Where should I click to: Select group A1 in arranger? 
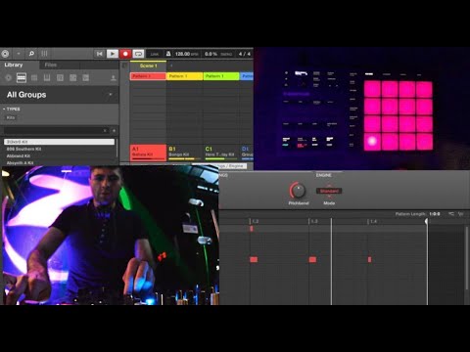(148, 153)
